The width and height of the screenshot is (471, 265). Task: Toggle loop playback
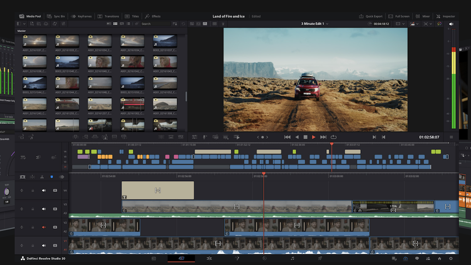[x=333, y=137]
